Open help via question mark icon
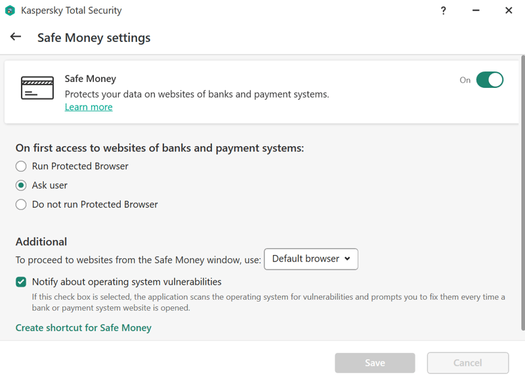The height and width of the screenshot is (383, 525). (444, 10)
